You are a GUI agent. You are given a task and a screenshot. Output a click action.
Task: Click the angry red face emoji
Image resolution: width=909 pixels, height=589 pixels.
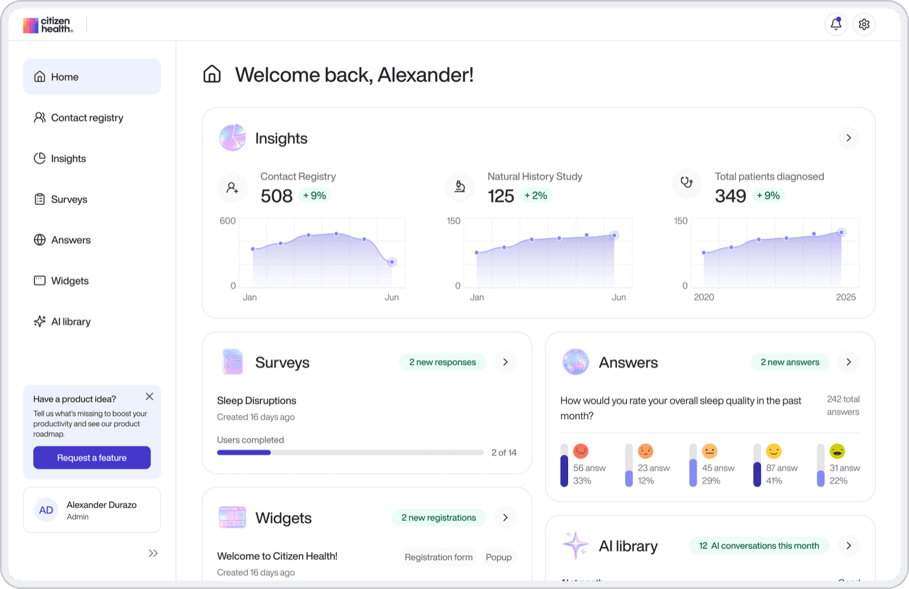(x=581, y=451)
